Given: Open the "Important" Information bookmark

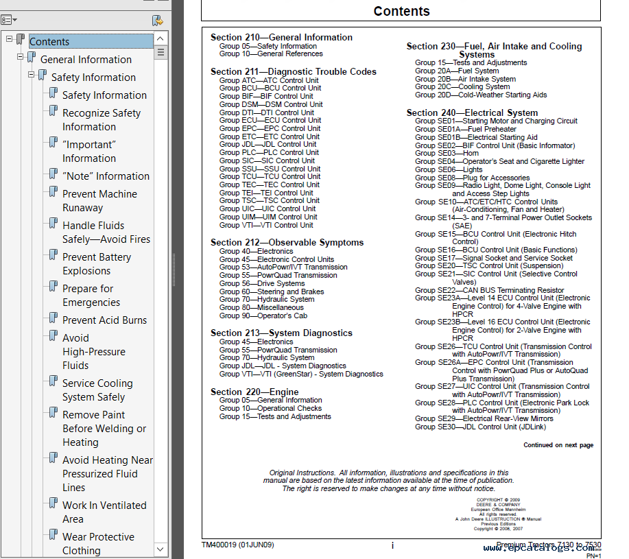Looking at the screenshot, I should click(x=89, y=152).
